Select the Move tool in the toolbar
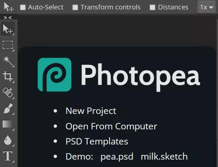Screen dimensions: 218x167 point(8,29)
